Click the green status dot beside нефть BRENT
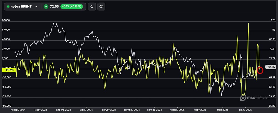Screen dimensions: 278x113 pos(8,7)
